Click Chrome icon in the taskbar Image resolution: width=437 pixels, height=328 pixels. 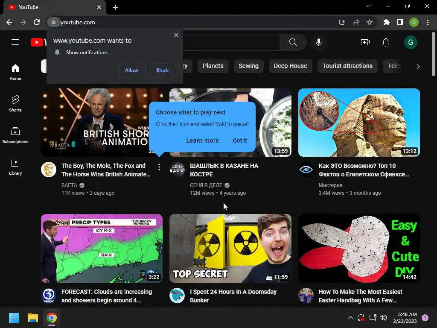[52, 318]
